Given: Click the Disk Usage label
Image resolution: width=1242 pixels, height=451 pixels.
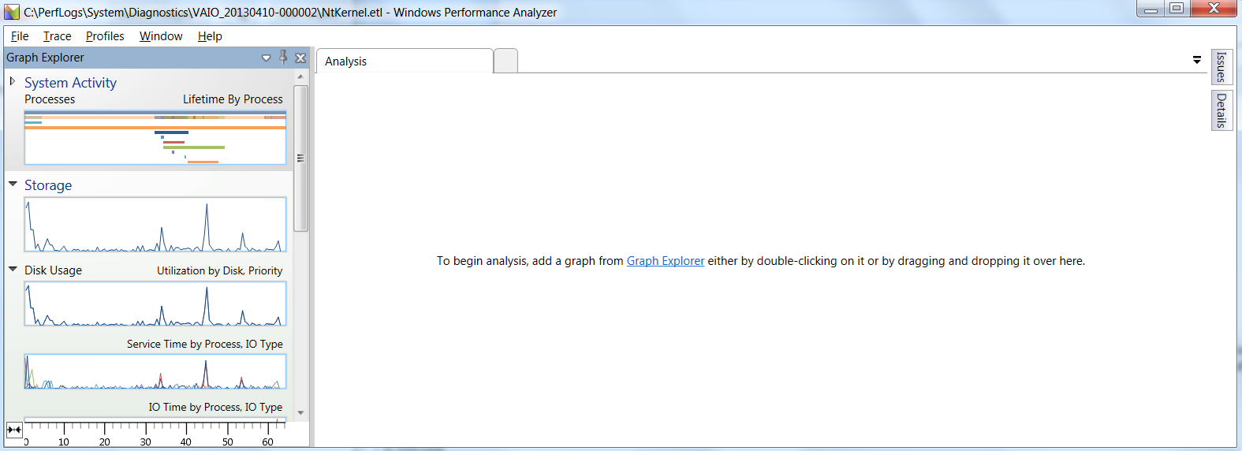Looking at the screenshot, I should pyautogui.click(x=53, y=270).
